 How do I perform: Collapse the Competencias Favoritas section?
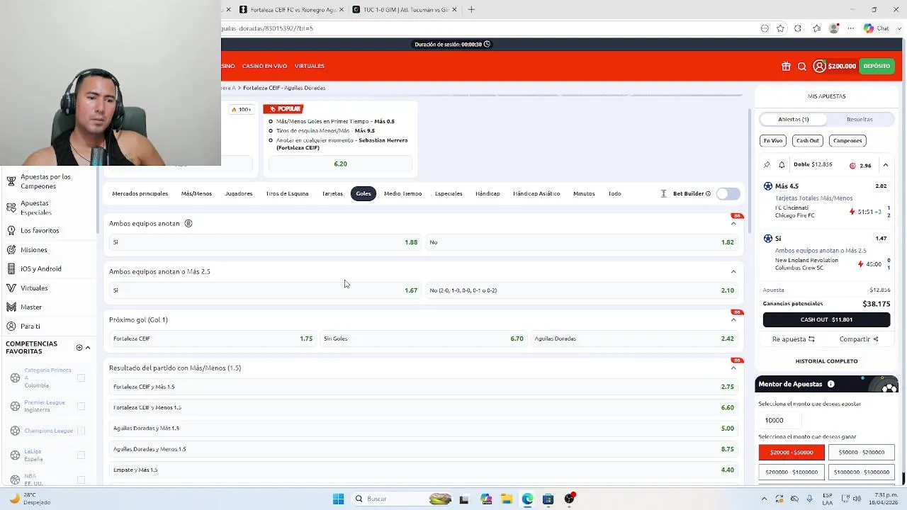click(x=88, y=348)
